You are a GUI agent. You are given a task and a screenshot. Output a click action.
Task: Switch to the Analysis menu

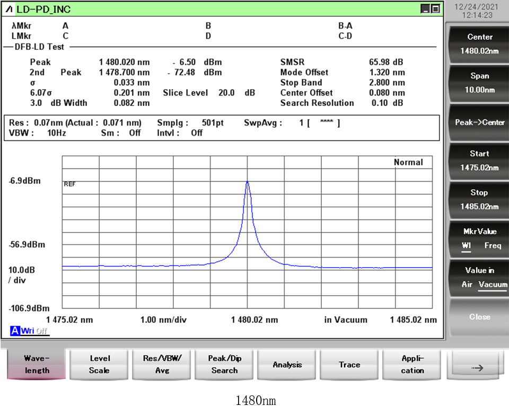287,365
